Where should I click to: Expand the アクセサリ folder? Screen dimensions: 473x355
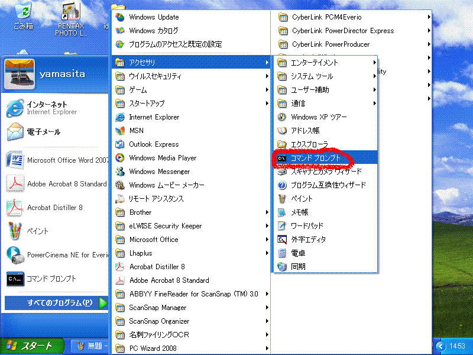[191, 62]
